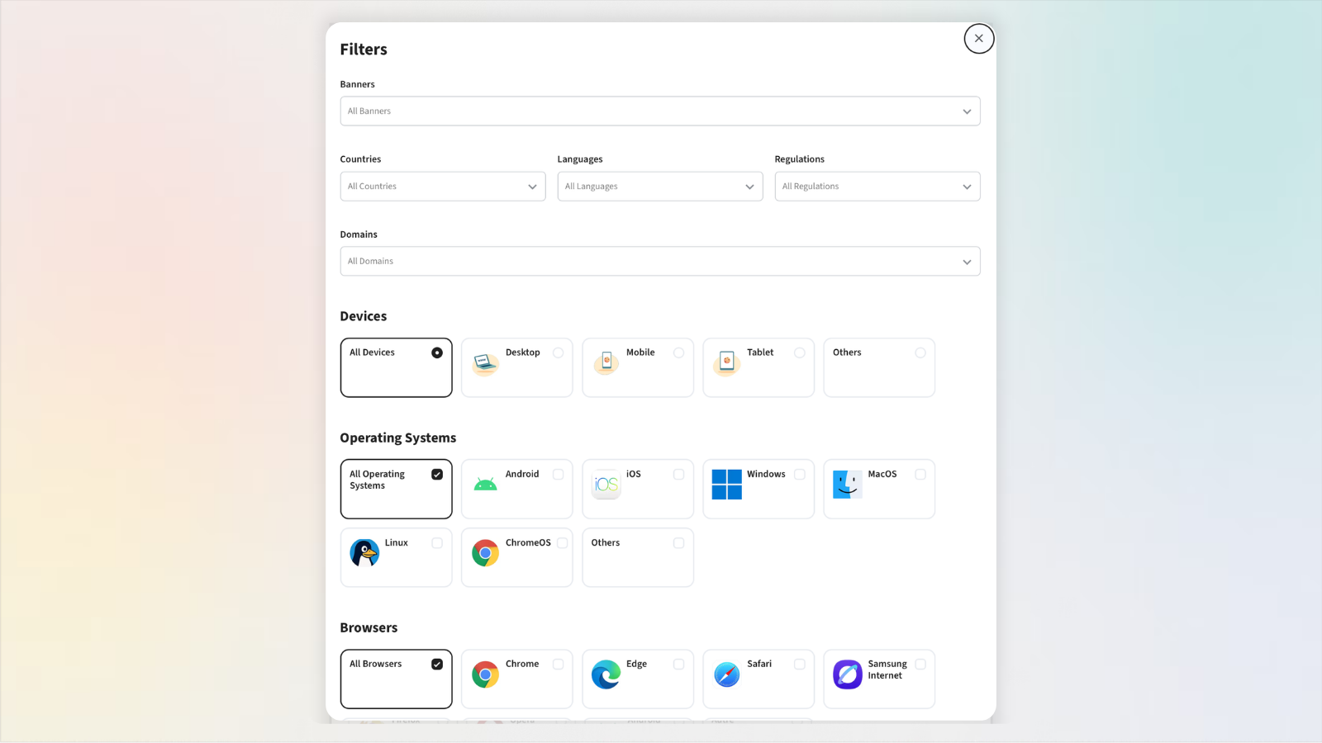
Task: Check the Others operating system checkbox
Action: click(679, 543)
